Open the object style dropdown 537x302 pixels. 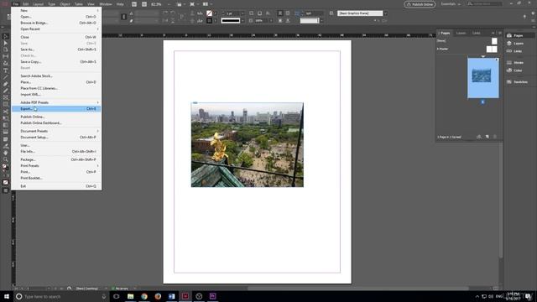(x=385, y=13)
